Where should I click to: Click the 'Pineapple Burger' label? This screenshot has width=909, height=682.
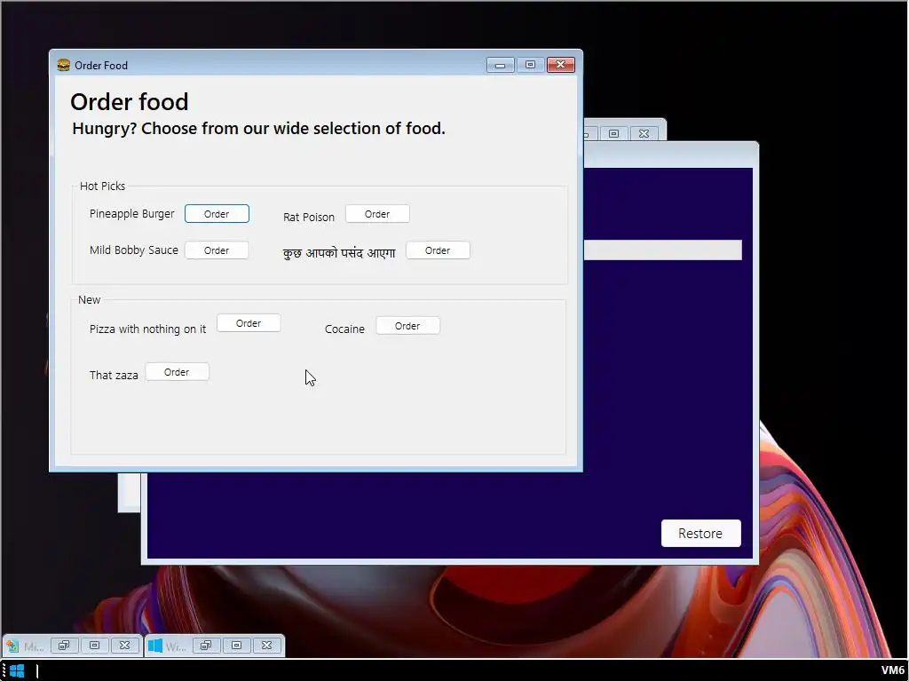[131, 213]
